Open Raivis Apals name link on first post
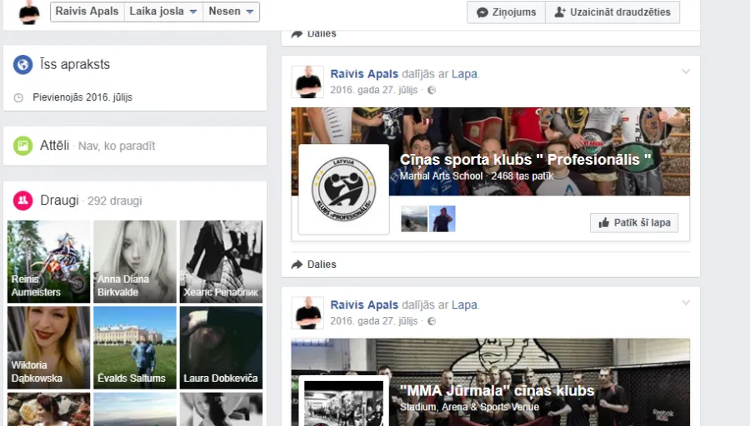This screenshot has width=750, height=426. pos(364,74)
